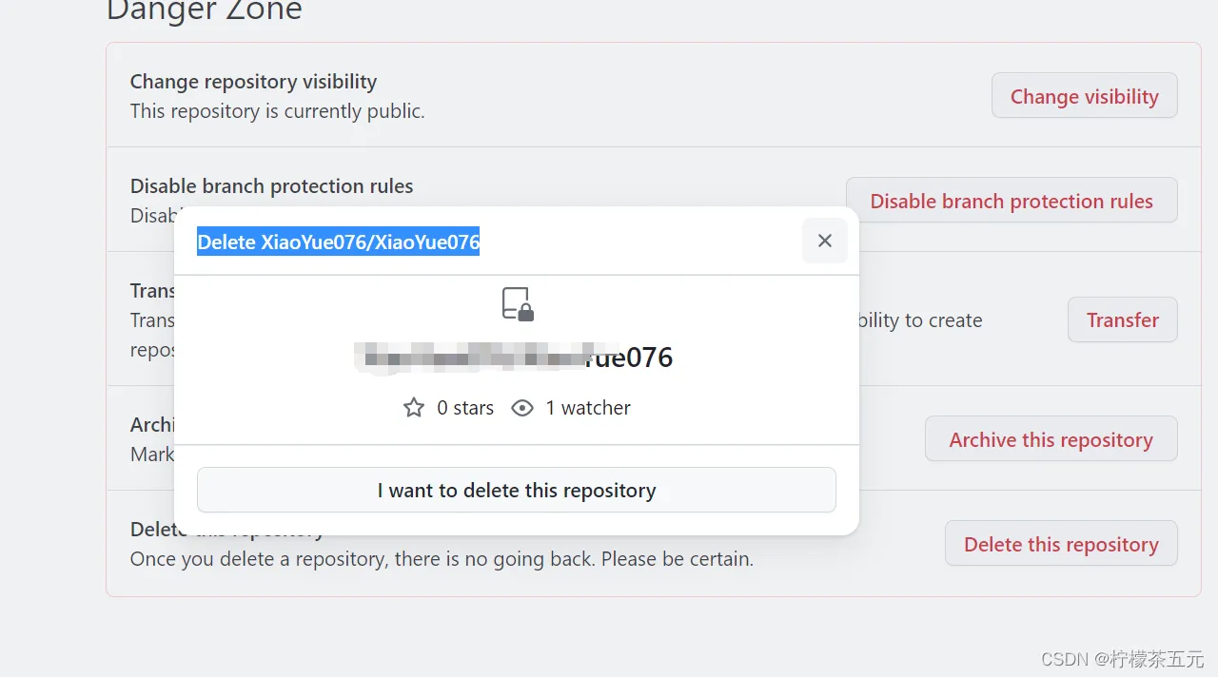
Task: Click the eye watcher icon
Action: [x=522, y=408]
